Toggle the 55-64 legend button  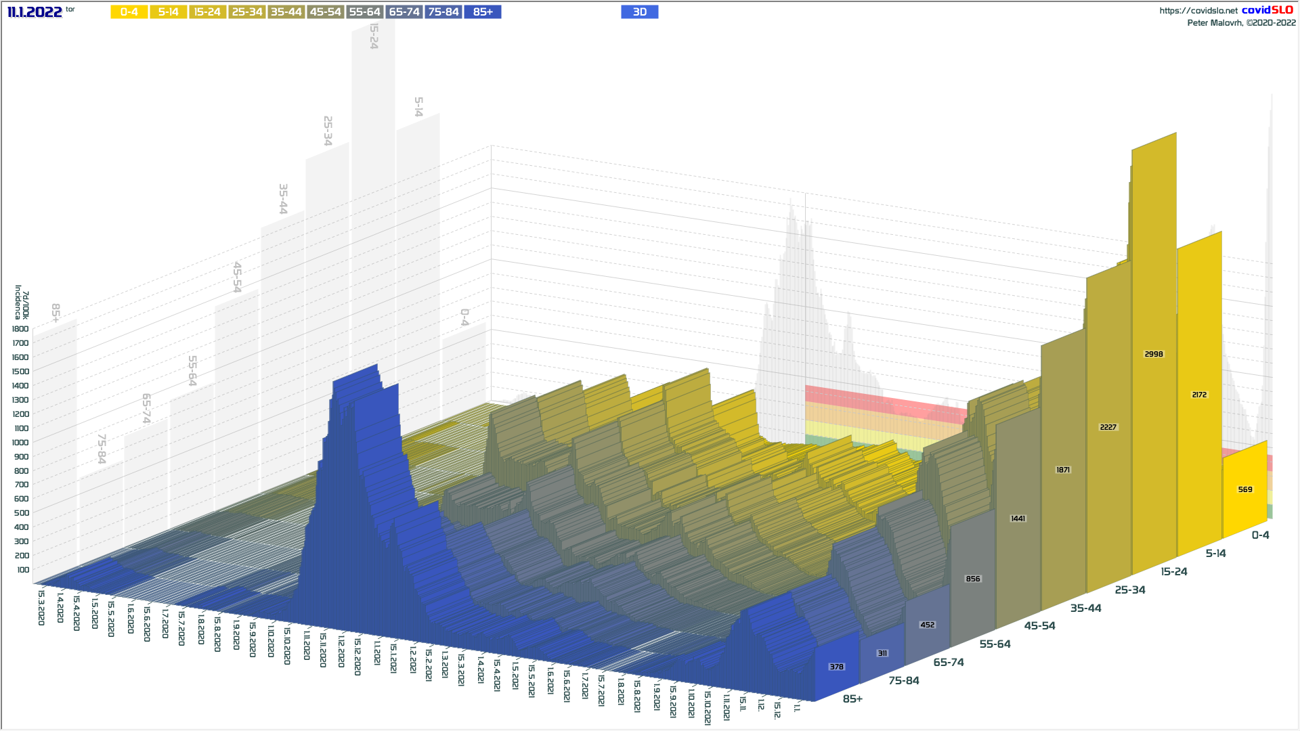coord(365,12)
